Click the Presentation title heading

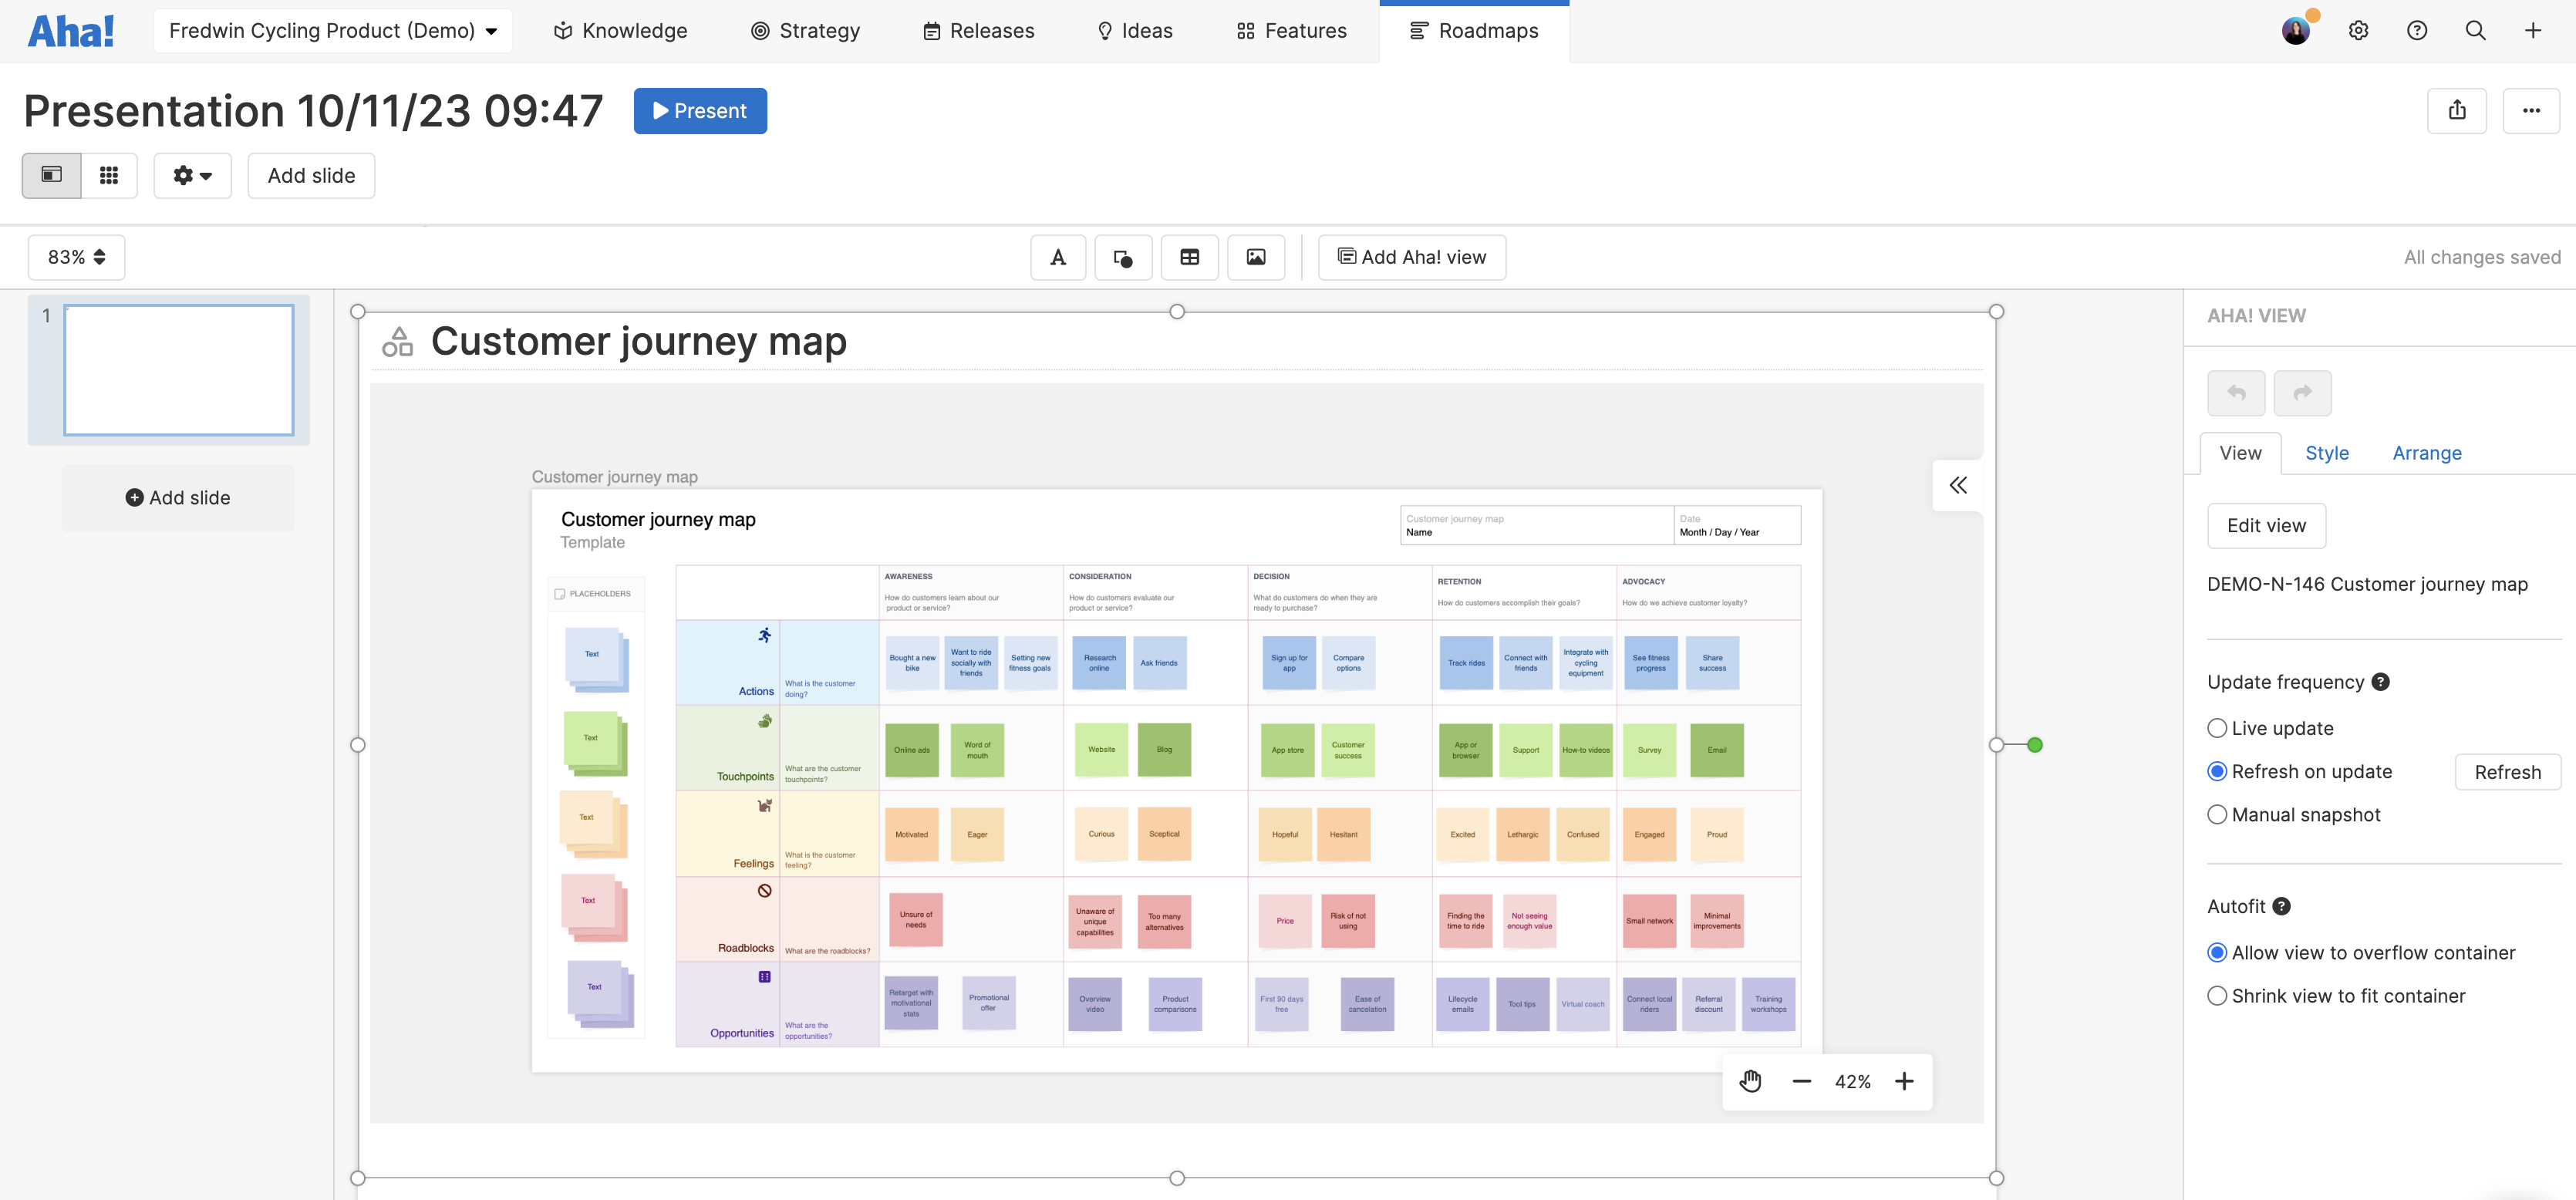coord(313,111)
